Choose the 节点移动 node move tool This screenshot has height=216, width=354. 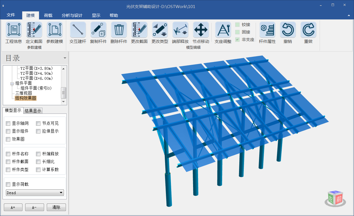201,30
